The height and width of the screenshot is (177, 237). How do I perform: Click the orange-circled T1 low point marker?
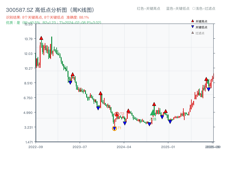[x=114, y=128]
